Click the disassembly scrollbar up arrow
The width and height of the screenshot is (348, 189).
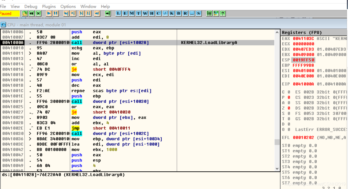coord(277,32)
